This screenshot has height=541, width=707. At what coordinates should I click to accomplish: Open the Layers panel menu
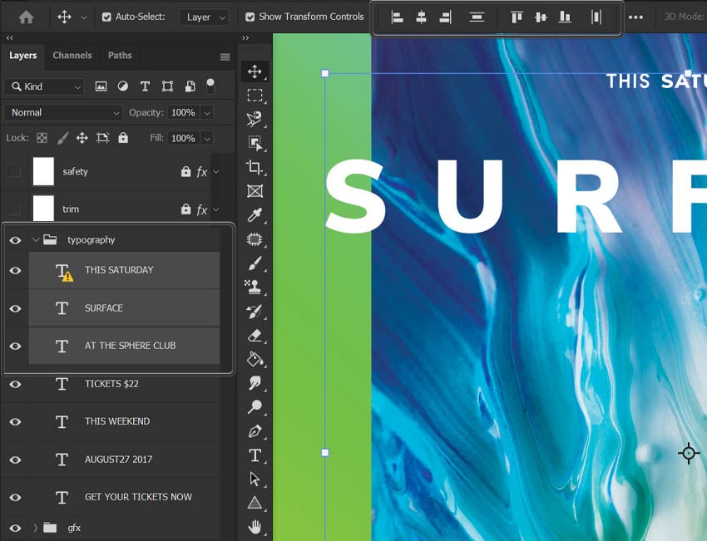pos(224,56)
